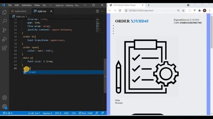Screen dimensions: 213x119
Task: Go forward in Chrome browser
Action: [x=115, y=11]
